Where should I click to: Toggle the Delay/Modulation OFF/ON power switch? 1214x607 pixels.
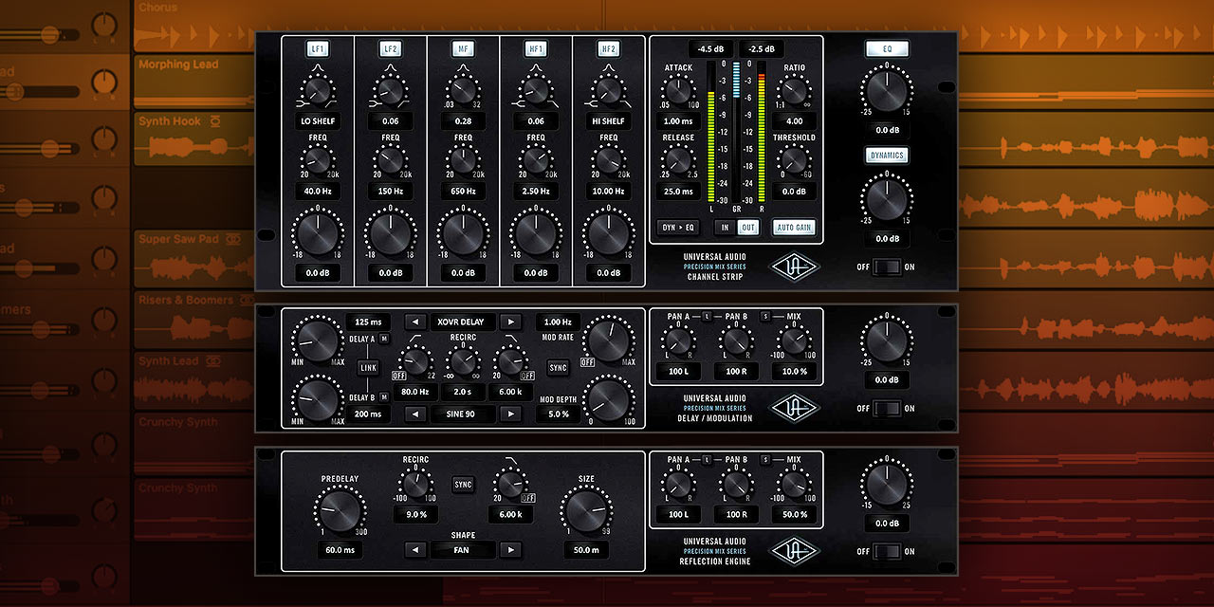[x=887, y=409]
